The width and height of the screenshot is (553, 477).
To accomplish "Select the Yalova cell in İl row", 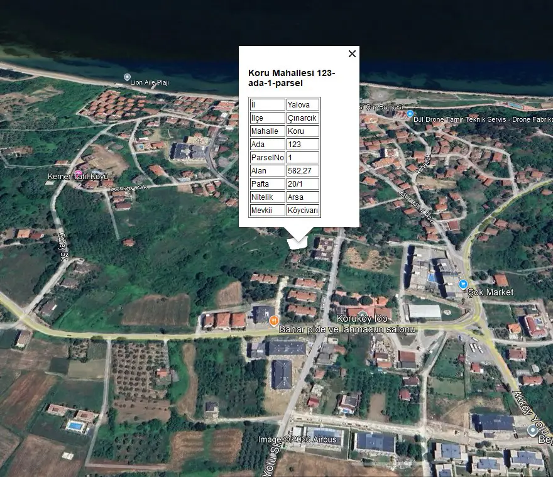I will click(303, 105).
